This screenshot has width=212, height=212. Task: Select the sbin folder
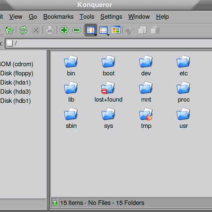pos(71,118)
